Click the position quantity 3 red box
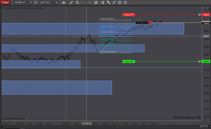Viewport: 211px width, 129px height. pos(150,23)
